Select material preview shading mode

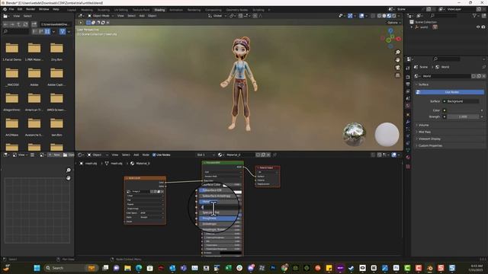pyautogui.click(x=389, y=16)
